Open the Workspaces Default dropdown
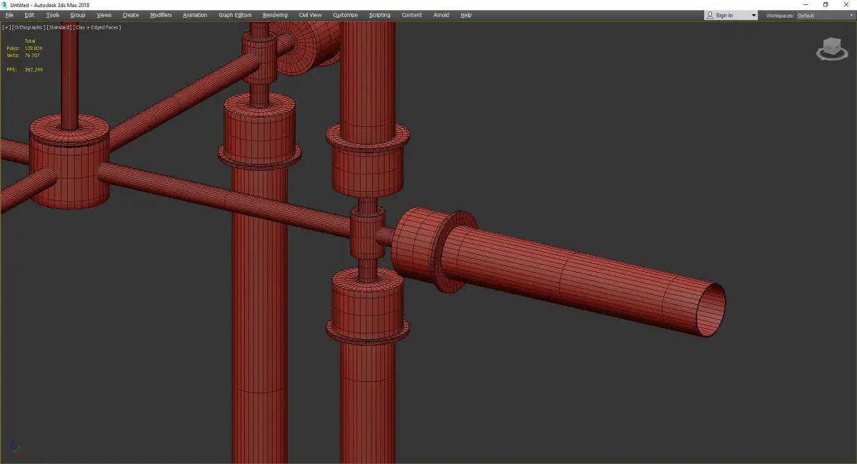Image resolution: width=857 pixels, height=464 pixels. click(x=825, y=15)
